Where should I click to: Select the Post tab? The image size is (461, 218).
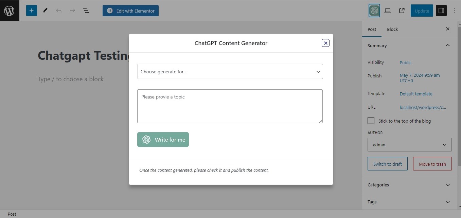[x=372, y=29]
